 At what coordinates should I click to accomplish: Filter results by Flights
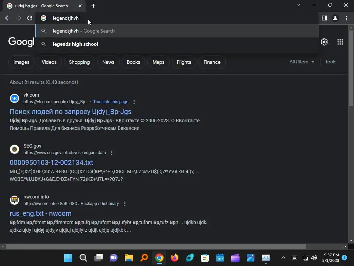[184, 62]
